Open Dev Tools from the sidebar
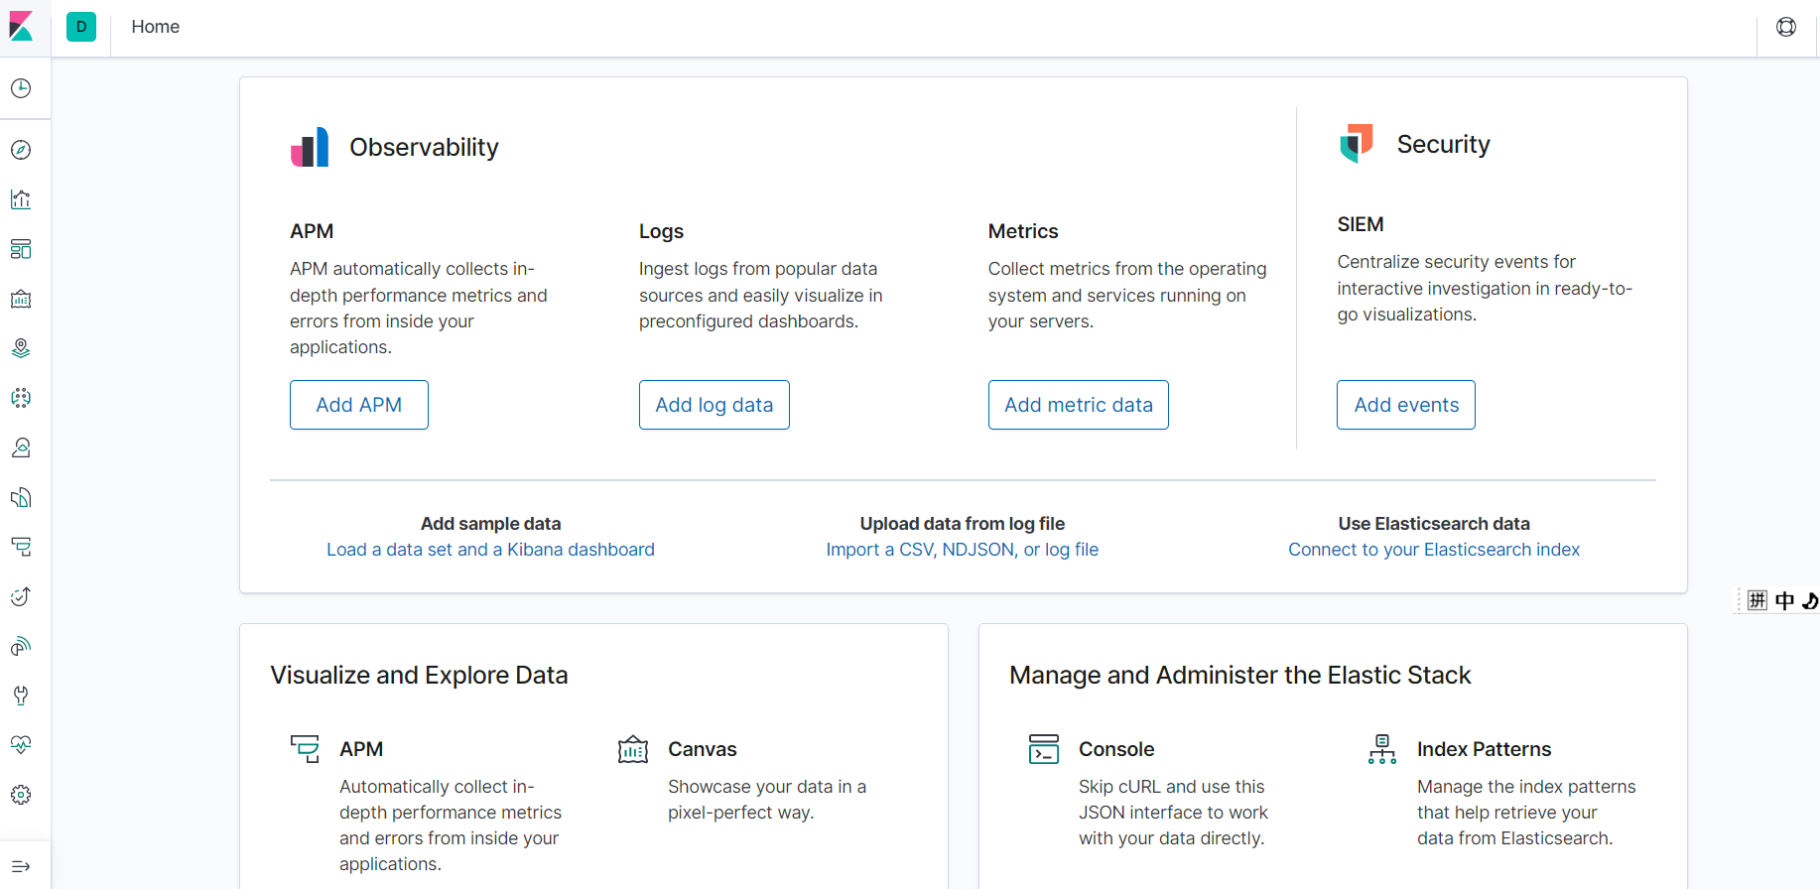The height and width of the screenshot is (889, 1820). pyautogui.click(x=21, y=696)
